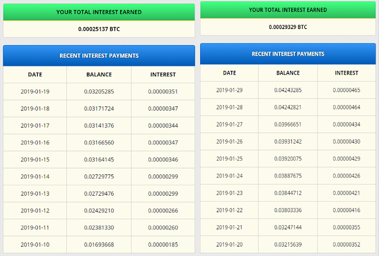Click date 2019-01-16

click(35, 142)
